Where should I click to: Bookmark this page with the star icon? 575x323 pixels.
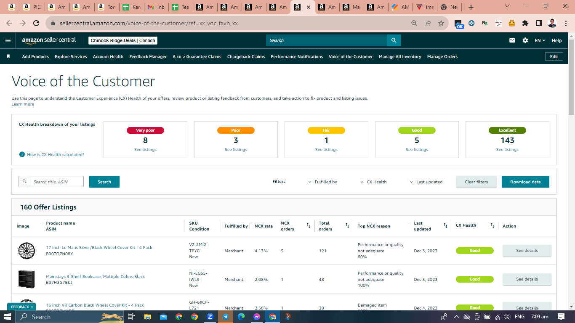pos(441,23)
